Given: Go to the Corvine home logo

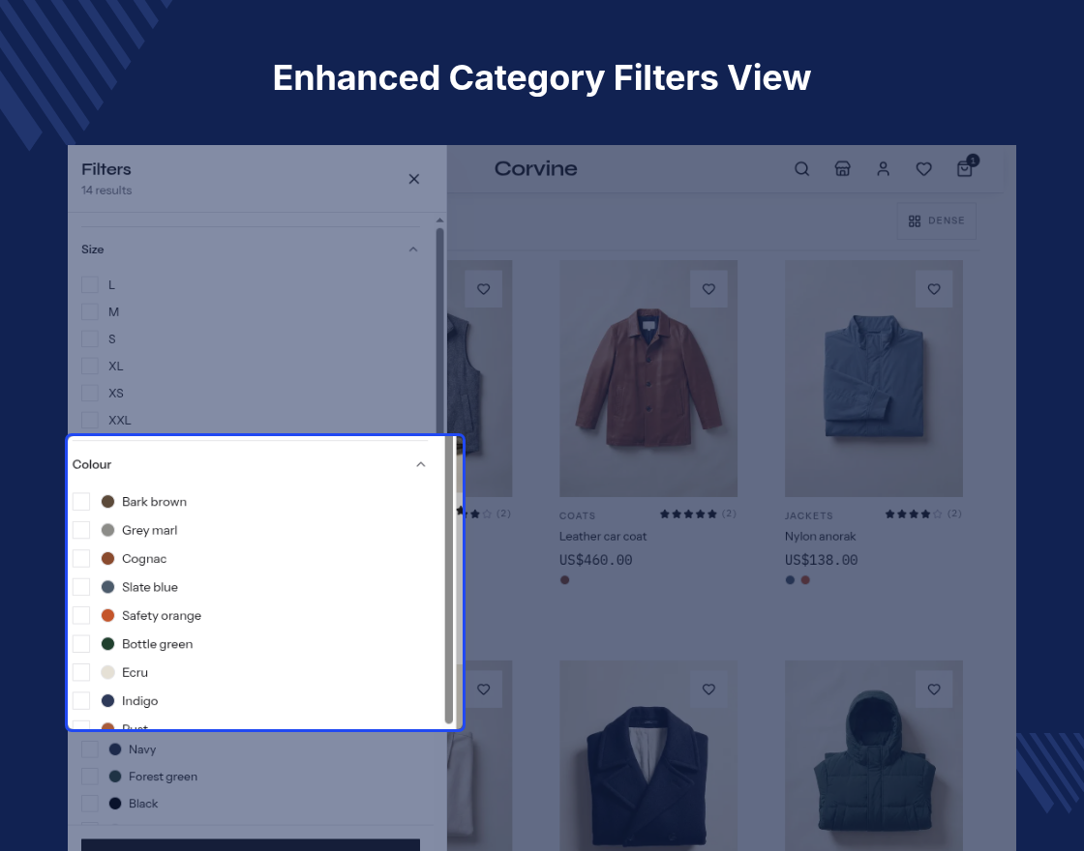Looking at the screenshot, I should pyautogui.click(x=536, y=168).
